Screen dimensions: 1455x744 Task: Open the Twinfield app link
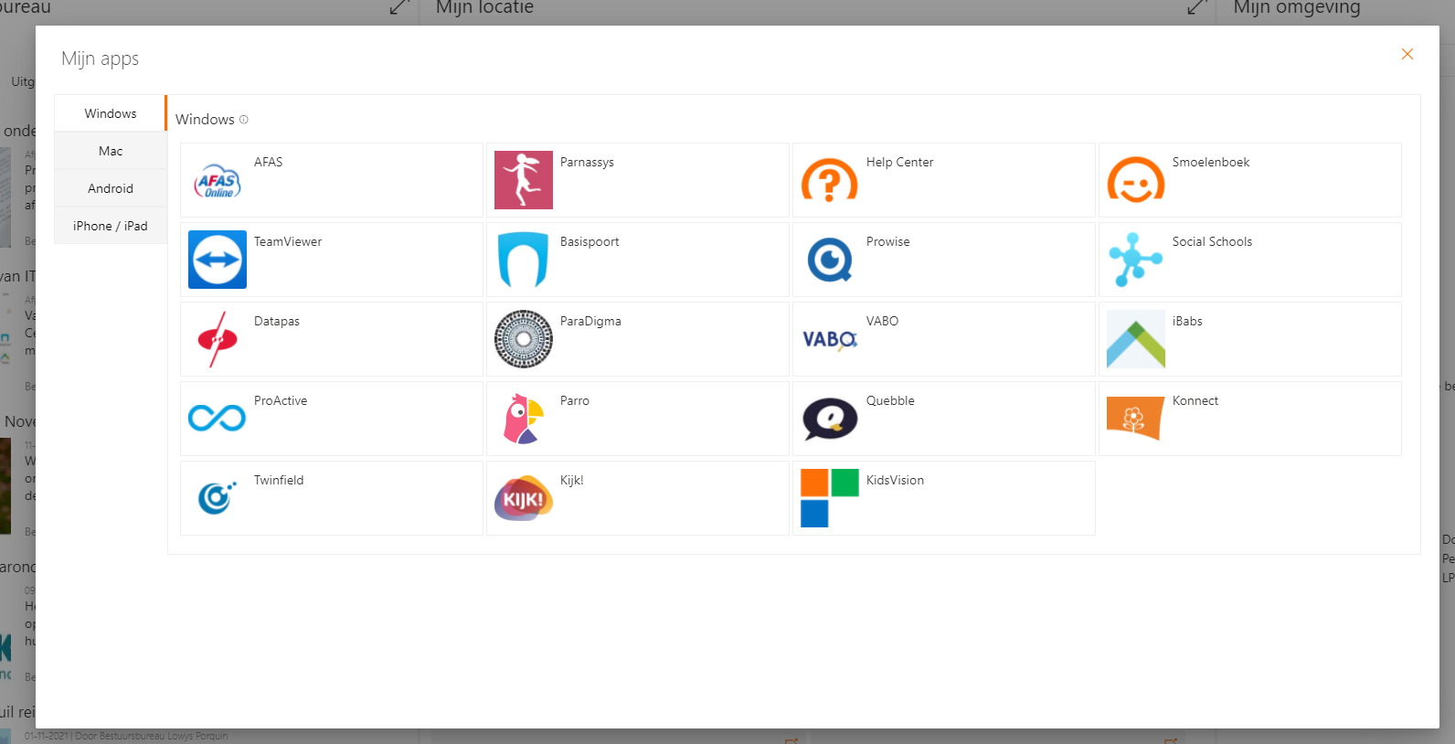coord(279,480)
